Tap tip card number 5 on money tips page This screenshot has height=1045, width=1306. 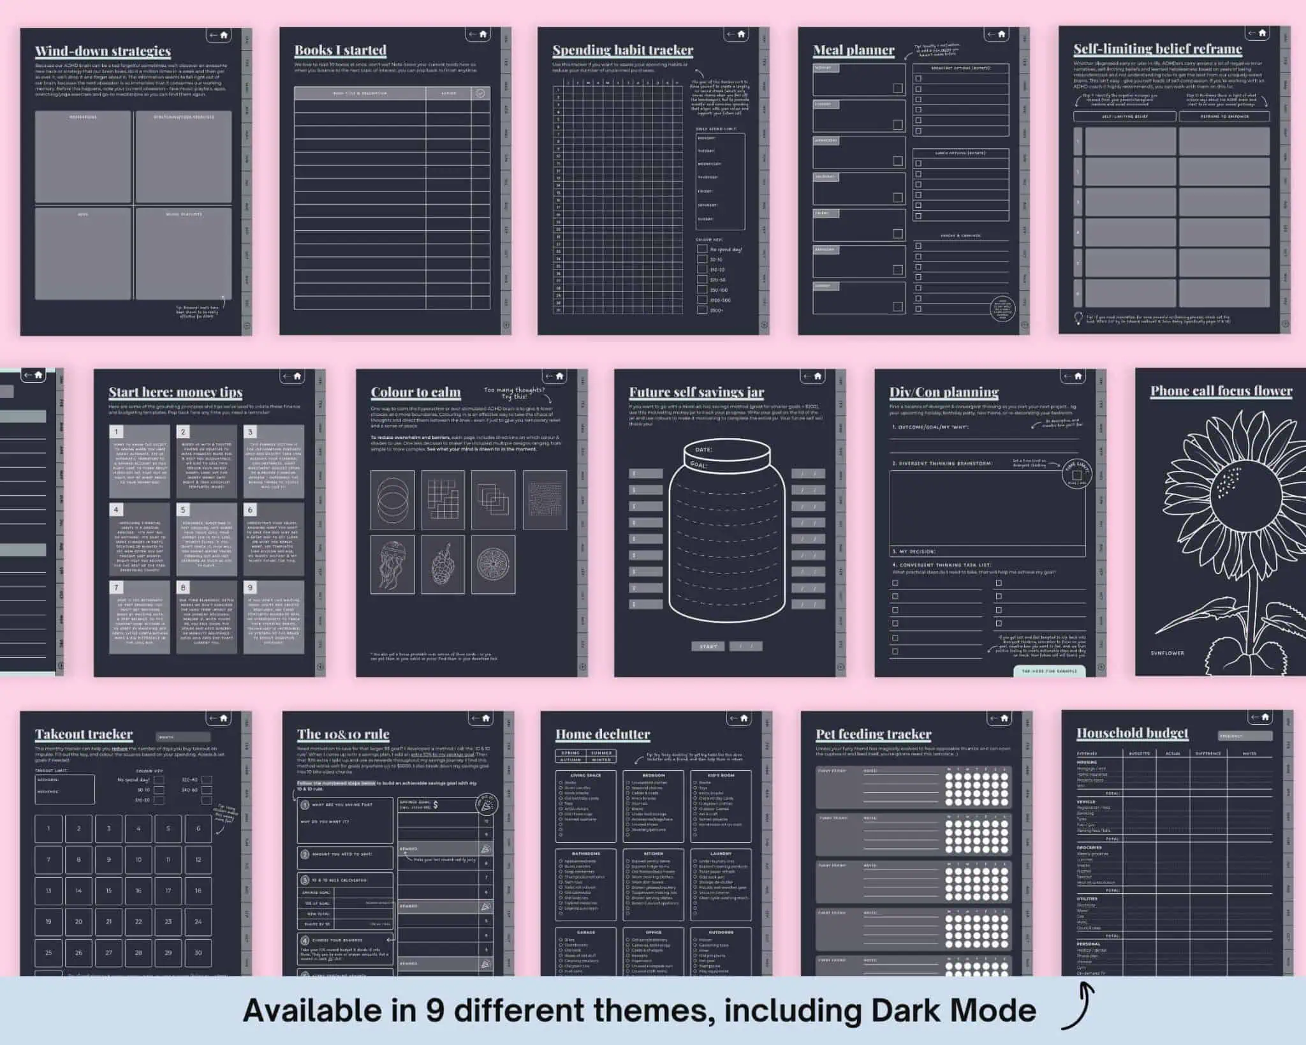pyautogui.click(x=207, y=539)
